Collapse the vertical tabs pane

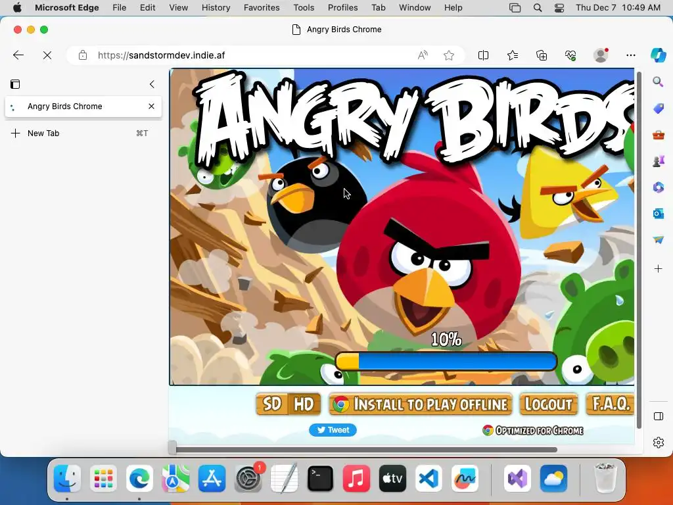coord(152,84)
